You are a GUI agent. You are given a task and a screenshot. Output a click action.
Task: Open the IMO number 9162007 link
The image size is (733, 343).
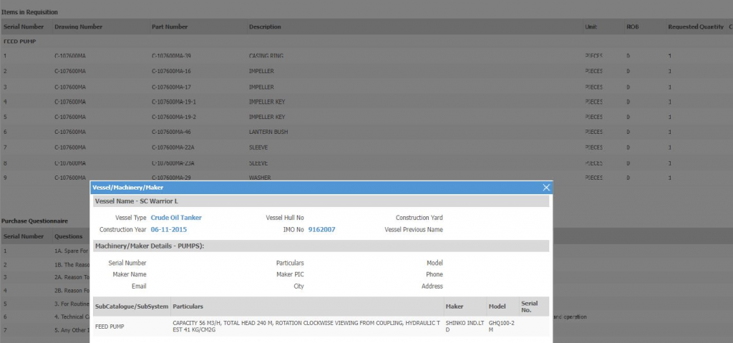pos(321,230)
